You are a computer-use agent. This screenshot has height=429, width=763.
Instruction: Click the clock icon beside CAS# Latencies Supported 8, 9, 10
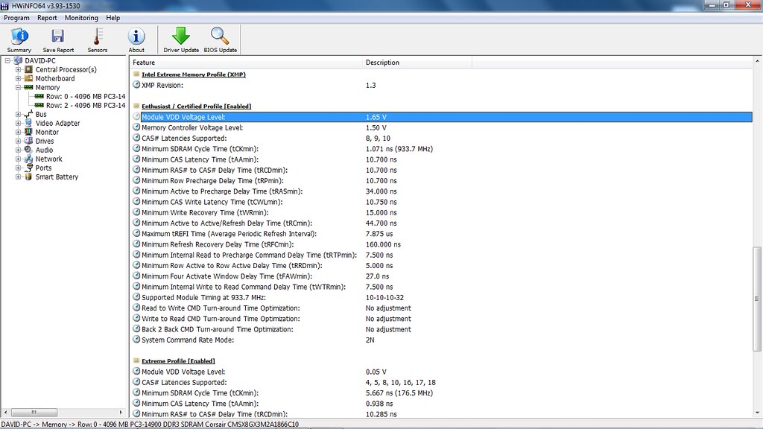136,138
